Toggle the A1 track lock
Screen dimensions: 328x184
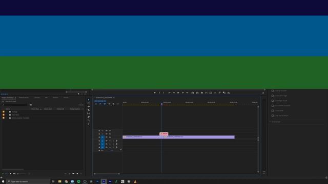[x=99, y=141]
